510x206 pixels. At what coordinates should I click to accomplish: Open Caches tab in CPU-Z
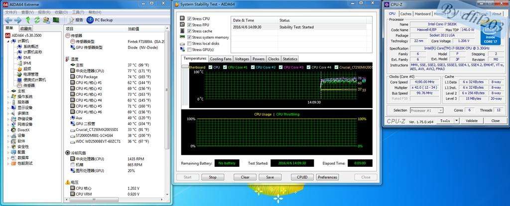405,14
